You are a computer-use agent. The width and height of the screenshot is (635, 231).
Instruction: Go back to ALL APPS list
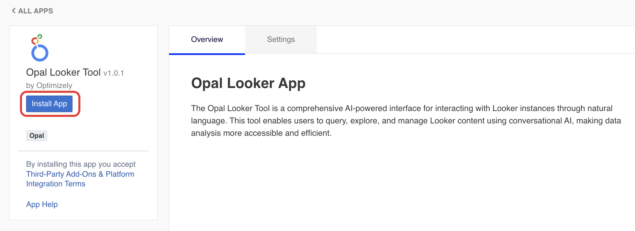click(x=35, y=11)
